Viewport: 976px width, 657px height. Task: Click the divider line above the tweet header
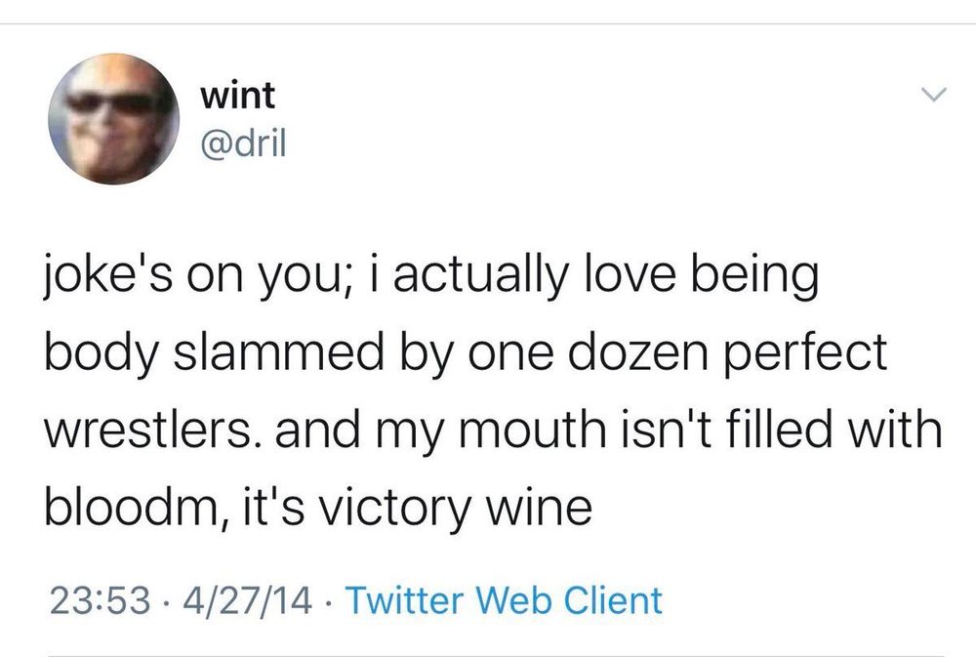pos(488,23)
